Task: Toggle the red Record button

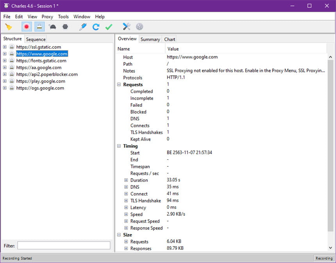Action: coord(27,27)
